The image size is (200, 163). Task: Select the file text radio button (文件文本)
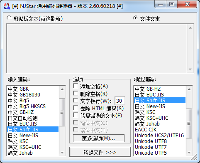coord(136,18)
